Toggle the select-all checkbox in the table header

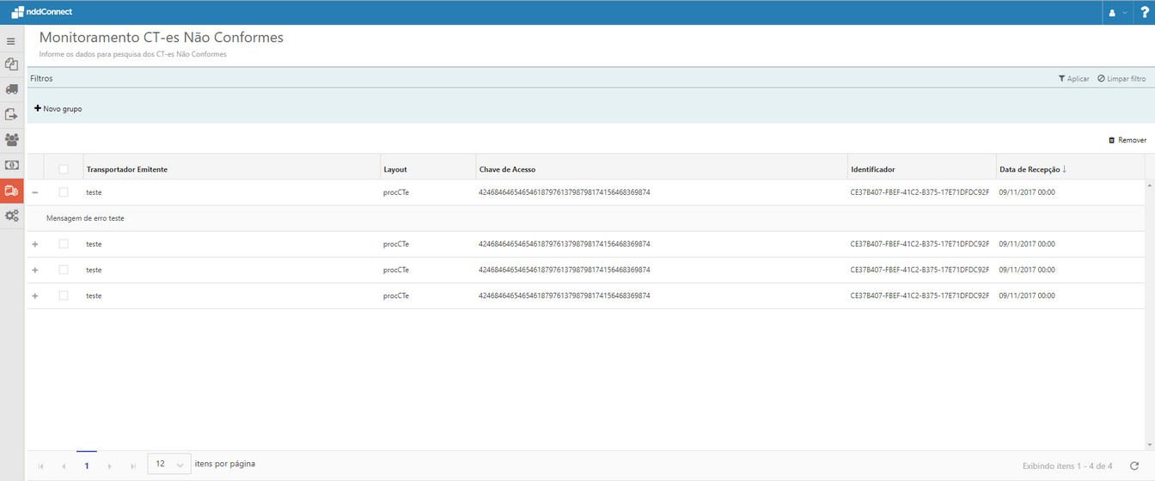pyautogui.click(x=64, y=169)
